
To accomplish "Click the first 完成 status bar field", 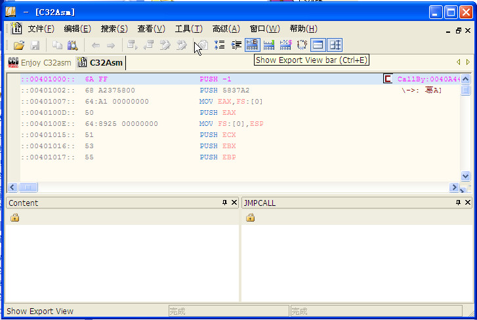I will [x=228, y=311].
